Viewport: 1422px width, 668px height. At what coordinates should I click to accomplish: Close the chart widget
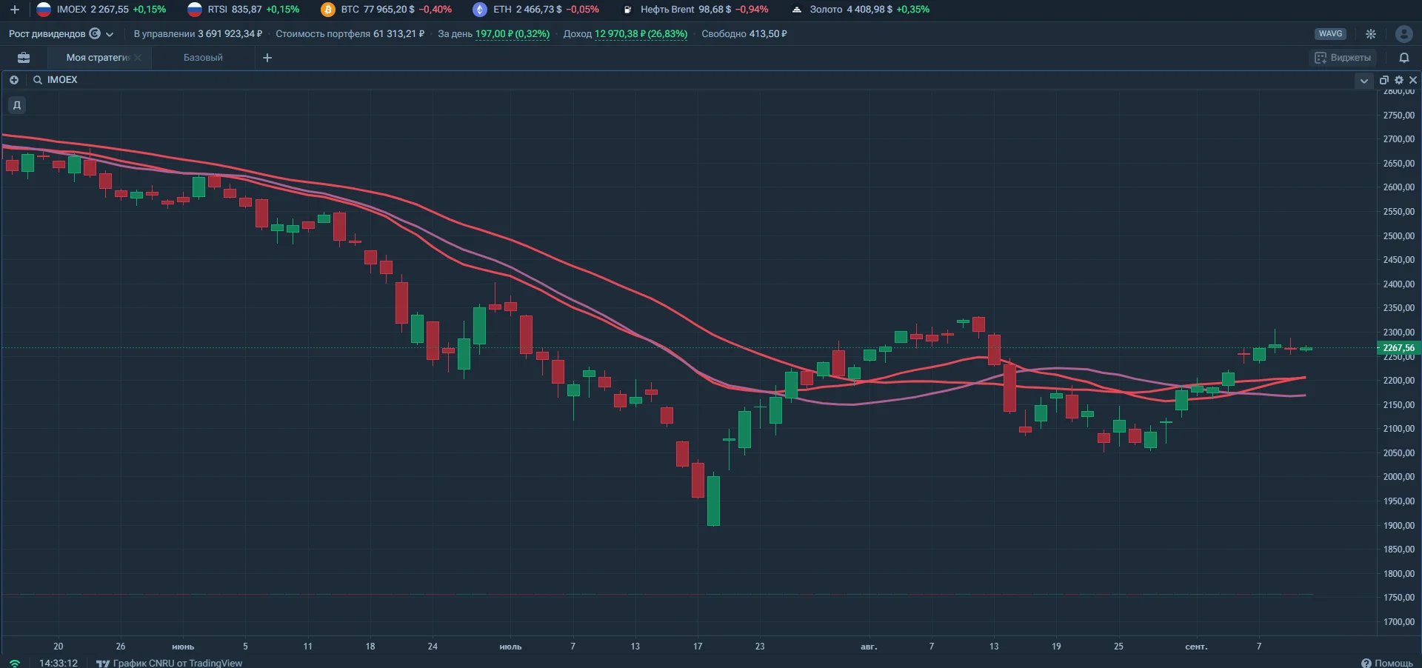[1413, 80]
